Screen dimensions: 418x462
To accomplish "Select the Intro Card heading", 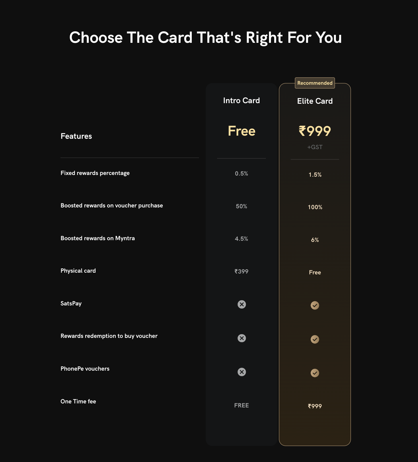I will pyautogui.click(x=241, y=101).
